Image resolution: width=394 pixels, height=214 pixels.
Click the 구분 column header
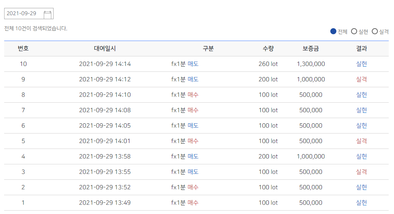pyautogui.click(x=208, y=49)
